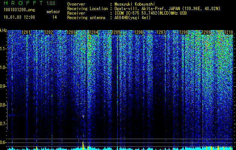
Task: Click the 1204 time marker
Action: click(94, 32)
